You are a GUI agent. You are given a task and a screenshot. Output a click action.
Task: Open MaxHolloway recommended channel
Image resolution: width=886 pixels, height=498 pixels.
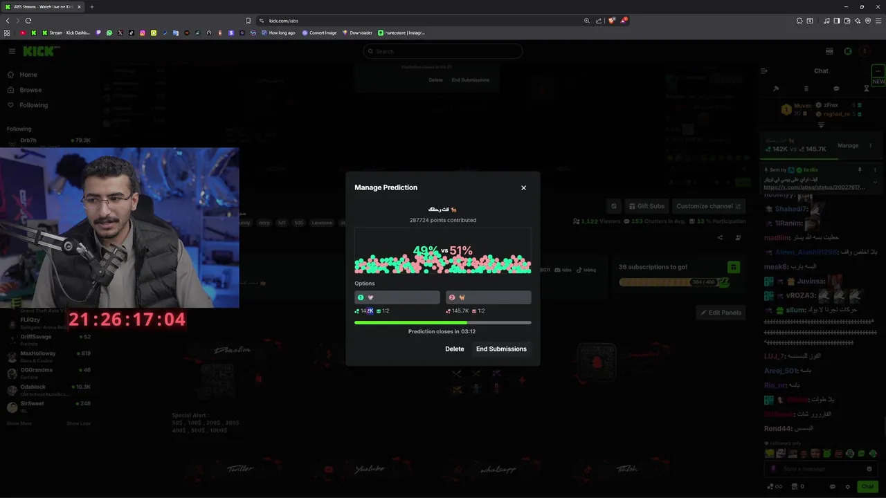pos(48,356)
